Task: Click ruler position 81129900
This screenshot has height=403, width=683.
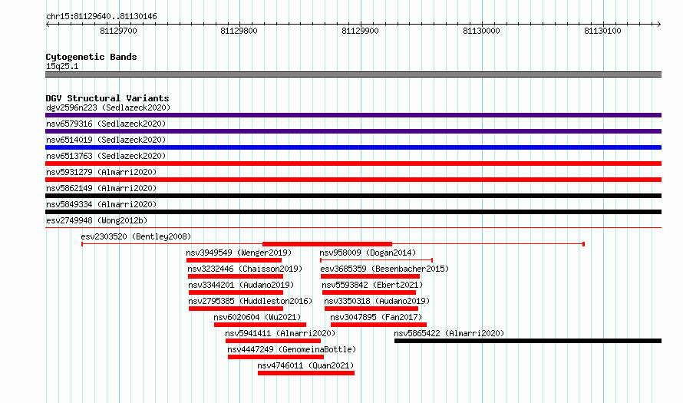Action: pos(360,31)
